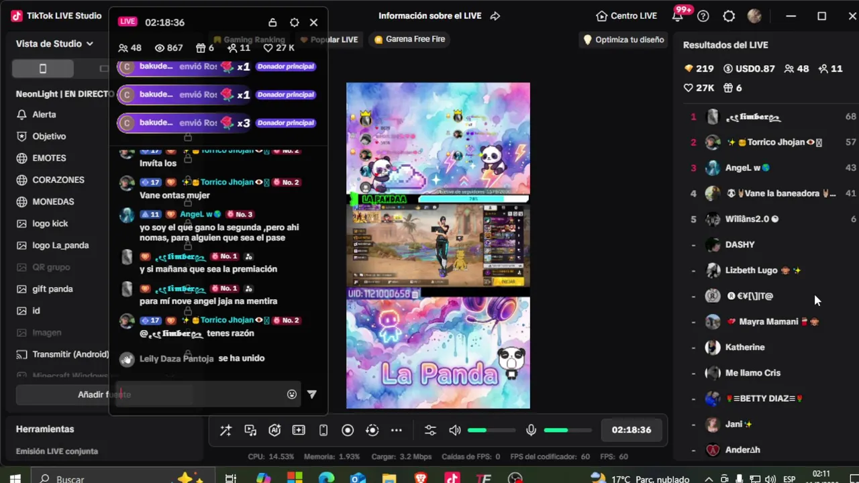Select the portrait phone layout tab
Image resolution: width=859 pixels, height=483 pixels.
(42, 68)
